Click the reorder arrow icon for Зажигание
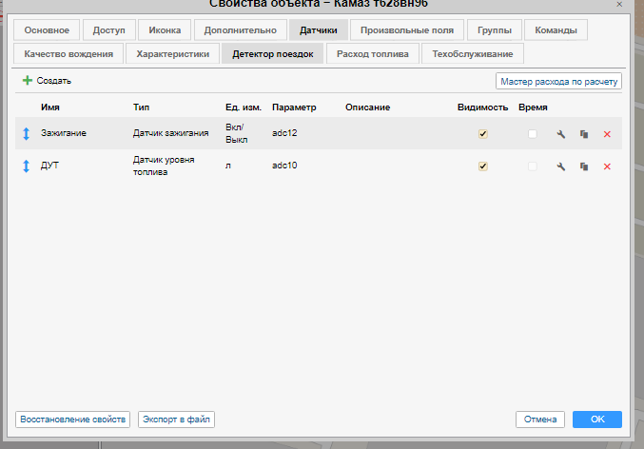644x449 pixels. click(x=27, y=134)
